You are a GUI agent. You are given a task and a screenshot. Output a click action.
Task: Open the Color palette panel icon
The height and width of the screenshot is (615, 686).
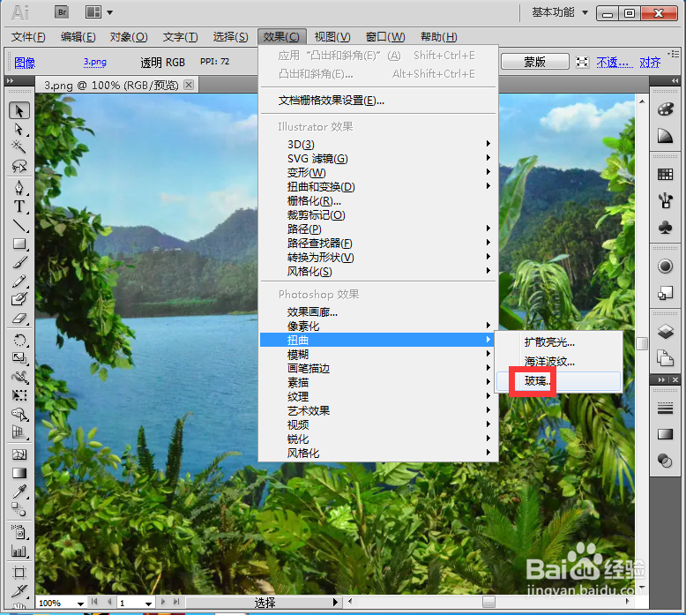pos(666,109)
